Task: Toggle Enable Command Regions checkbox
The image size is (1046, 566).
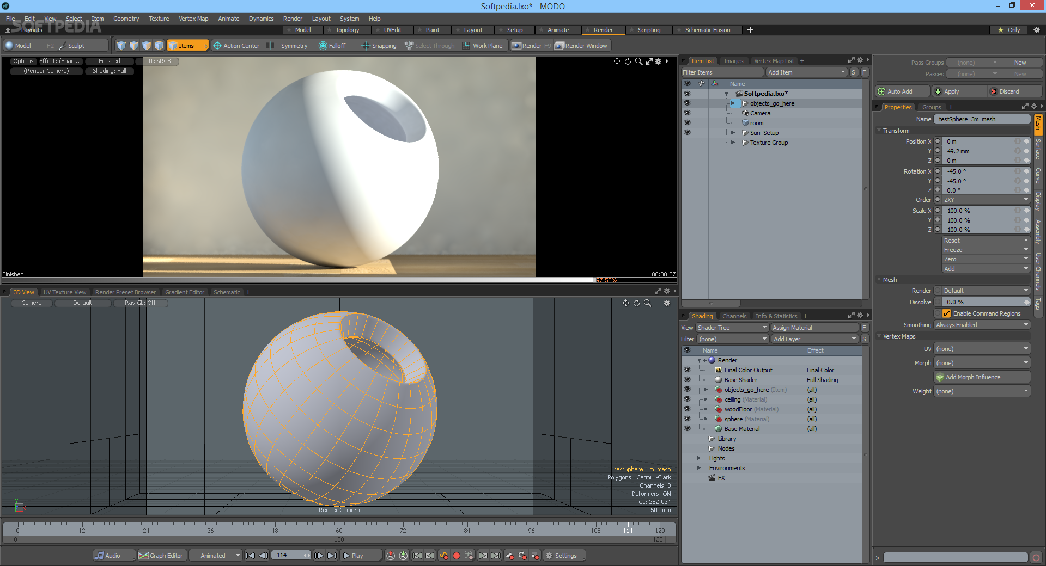Action: pos(947,313)
